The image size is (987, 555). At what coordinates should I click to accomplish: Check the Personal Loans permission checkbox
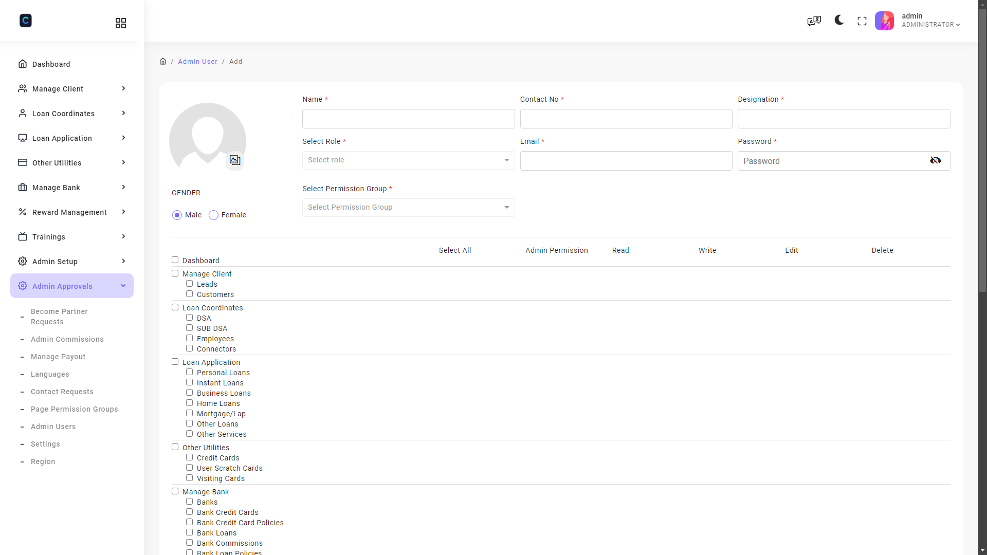[x=189, y=372]
